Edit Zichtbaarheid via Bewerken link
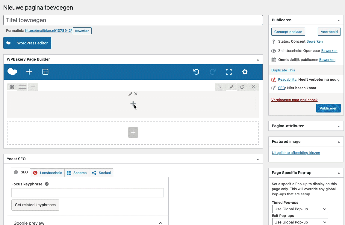This screenshot has width=345, height=225. point(329,51)
